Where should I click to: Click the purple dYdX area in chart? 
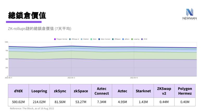[102, 68]
